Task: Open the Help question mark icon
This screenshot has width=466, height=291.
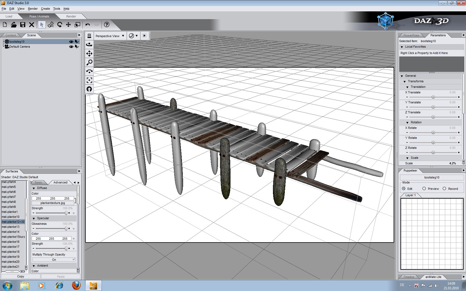Action: tap(107, 25)
